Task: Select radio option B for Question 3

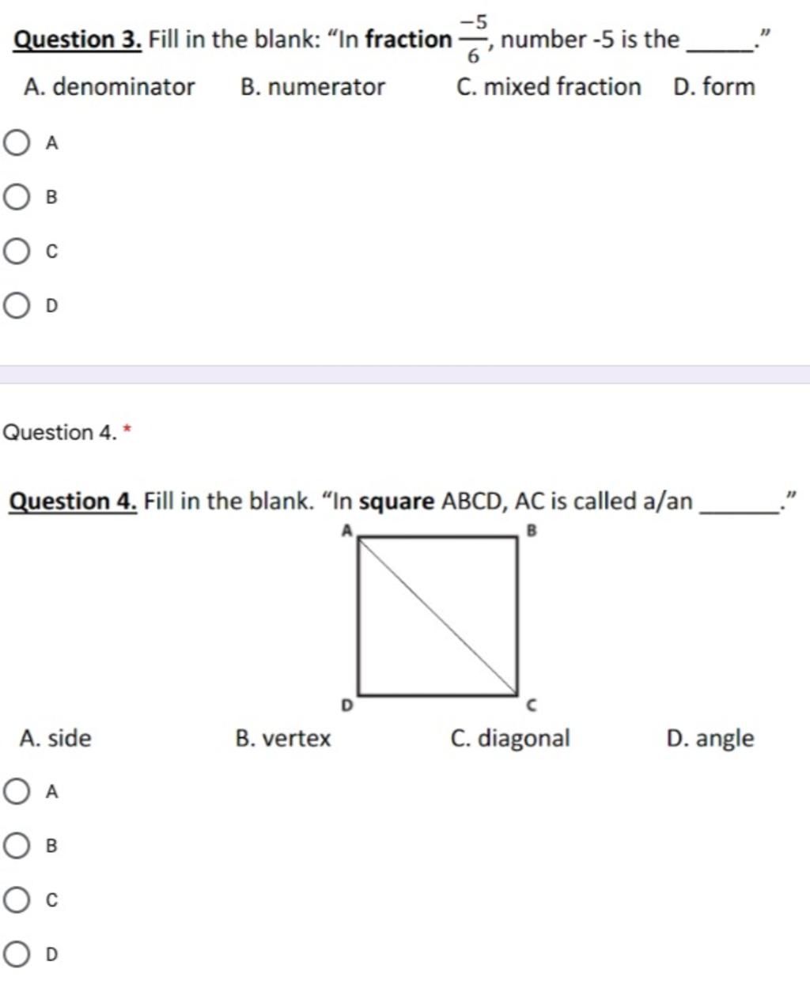Action: (x=17, y=197)
